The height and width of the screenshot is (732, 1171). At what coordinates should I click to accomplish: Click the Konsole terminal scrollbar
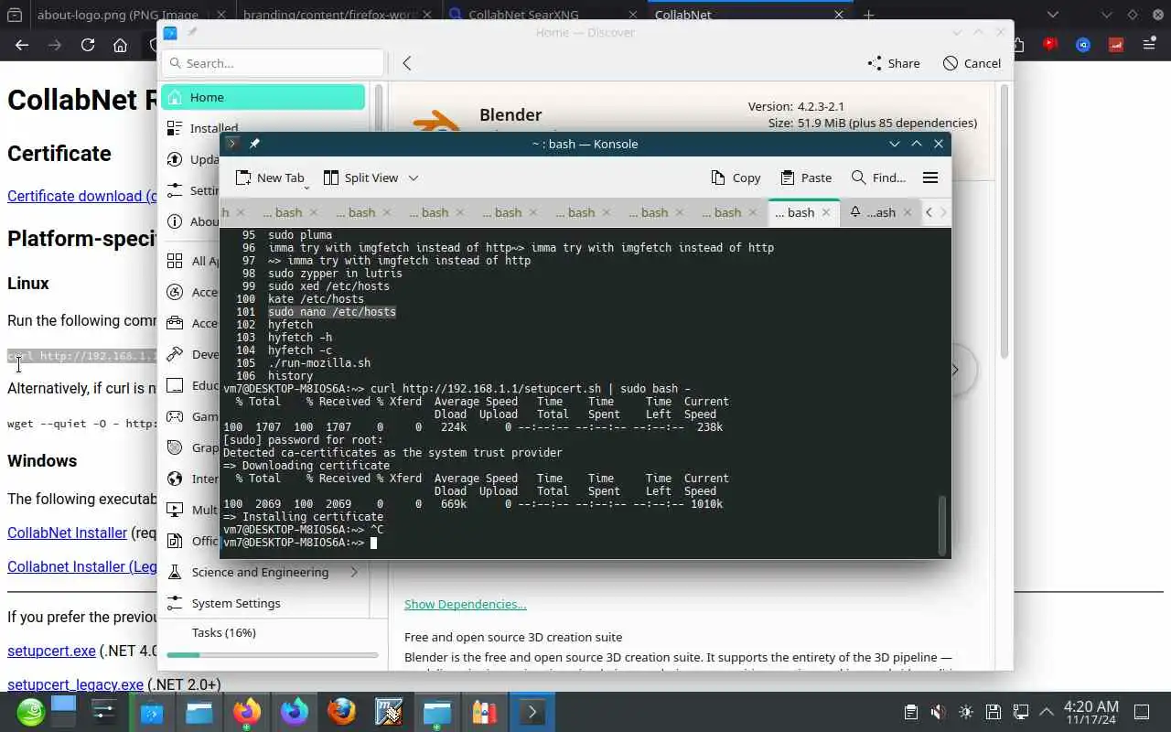pyautogui.click(x=942, y=523)
